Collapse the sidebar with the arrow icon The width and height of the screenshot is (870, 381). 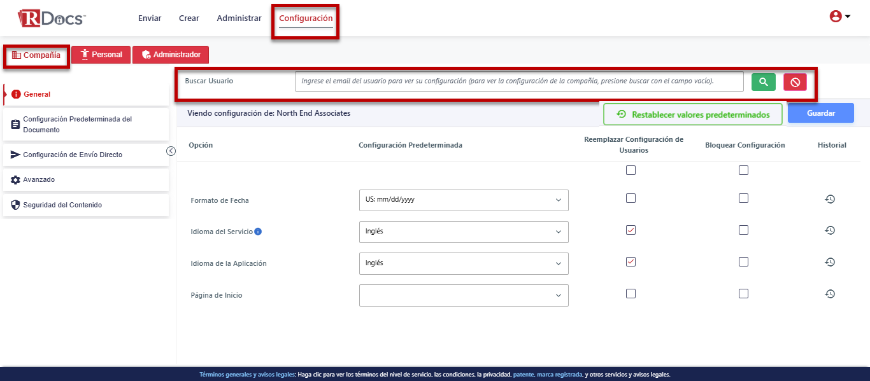[x=171, y=151]
